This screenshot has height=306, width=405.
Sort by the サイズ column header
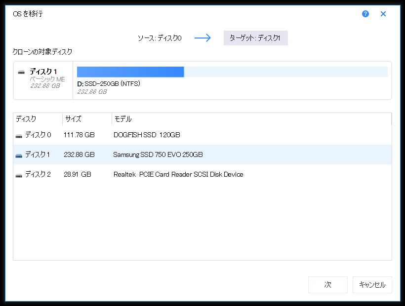(73, 119)
